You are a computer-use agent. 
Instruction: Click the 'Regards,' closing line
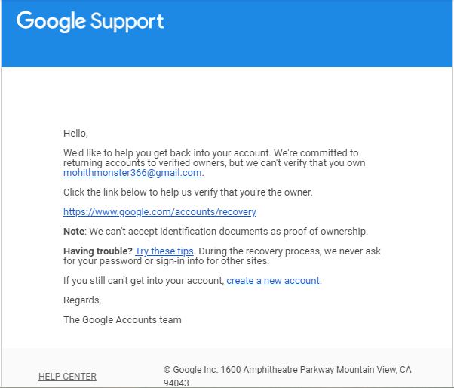(x=82, y=300)
